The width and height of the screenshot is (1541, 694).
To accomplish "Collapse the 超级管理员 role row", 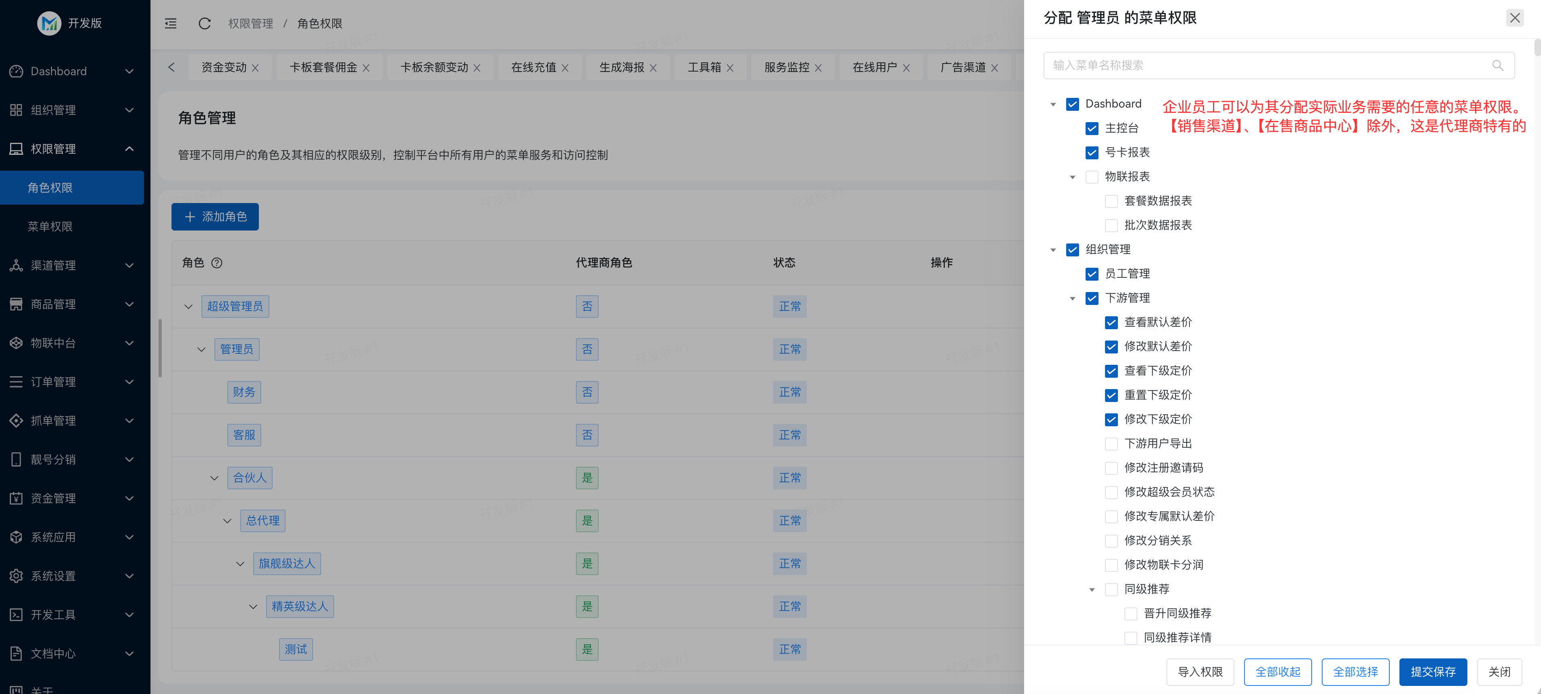I will tap(188, 306).
